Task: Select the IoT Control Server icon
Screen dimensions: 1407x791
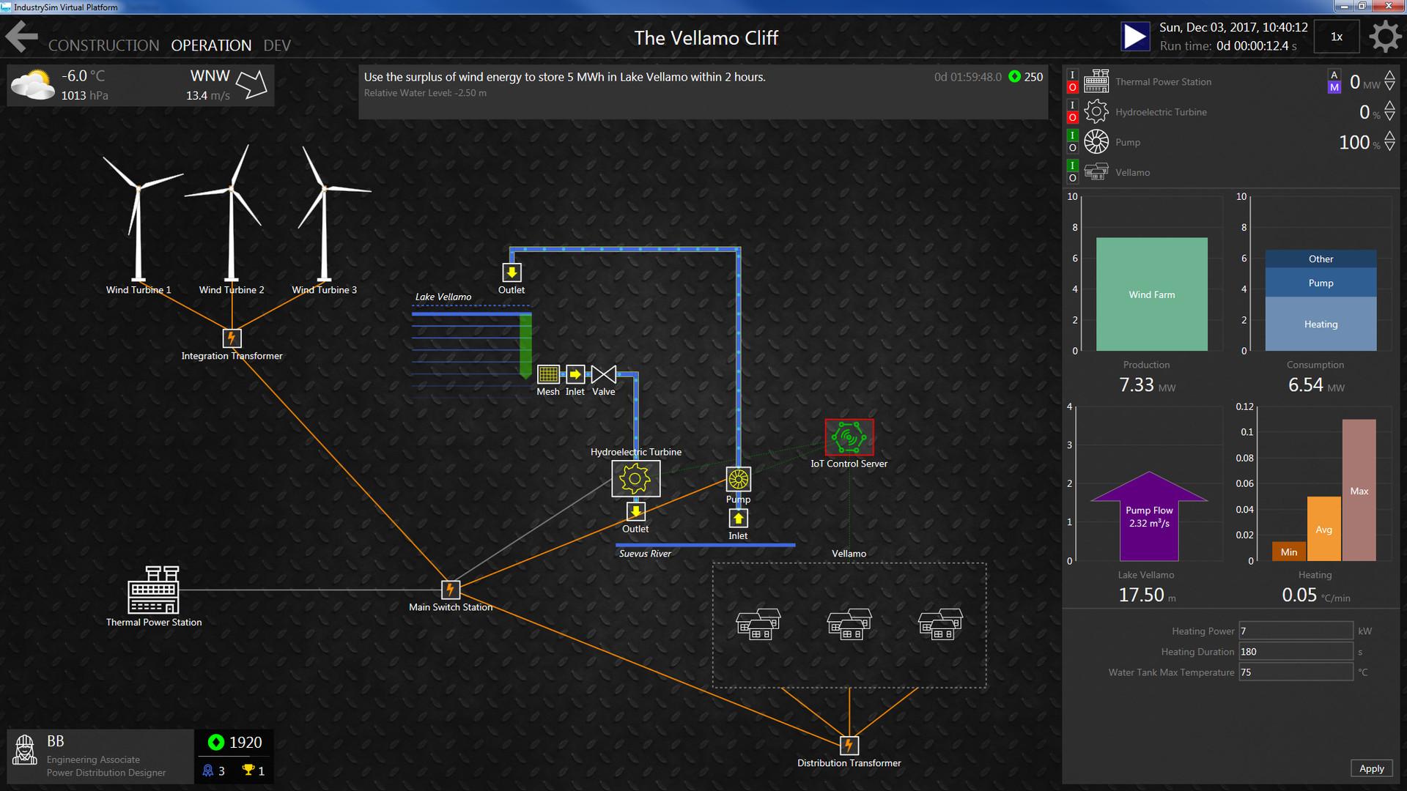Action: pos(849,437)
